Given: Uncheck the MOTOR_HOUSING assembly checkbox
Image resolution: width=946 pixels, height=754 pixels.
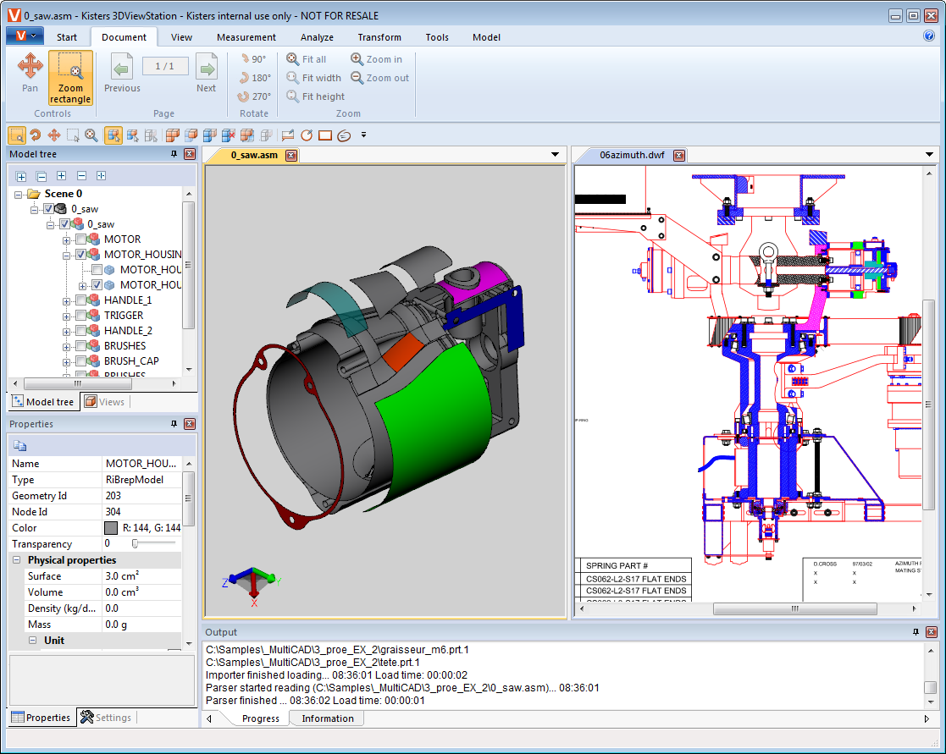Looking at the screenshot, I should tap(81, 255).
